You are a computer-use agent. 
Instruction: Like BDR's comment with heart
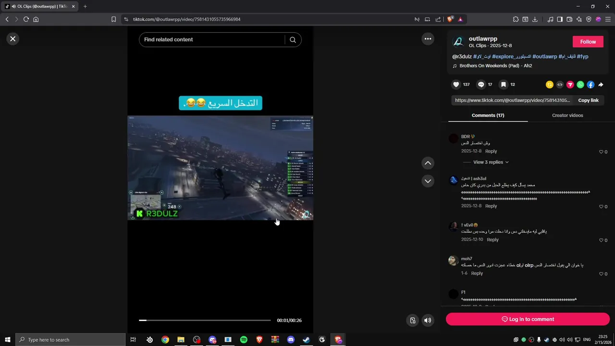[x=601, y=152]
